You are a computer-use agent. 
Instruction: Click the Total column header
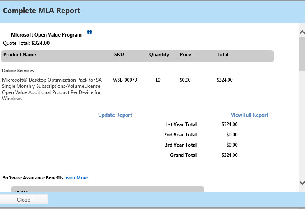point(222,55)
